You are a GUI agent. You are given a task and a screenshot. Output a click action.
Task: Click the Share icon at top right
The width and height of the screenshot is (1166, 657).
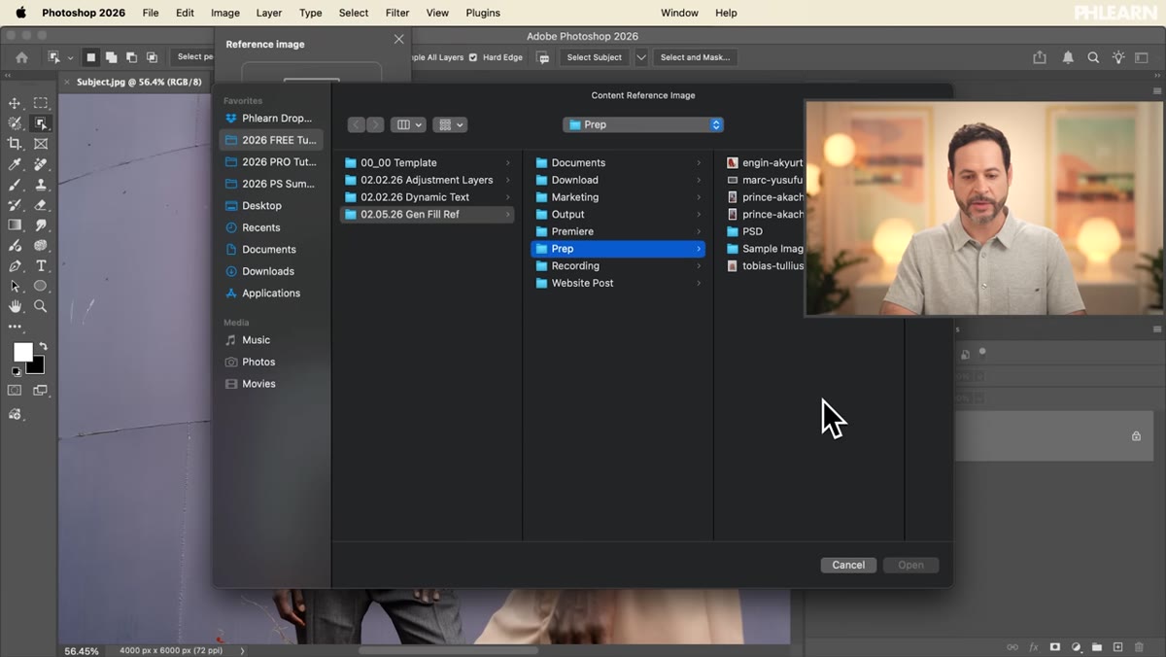1040,57
